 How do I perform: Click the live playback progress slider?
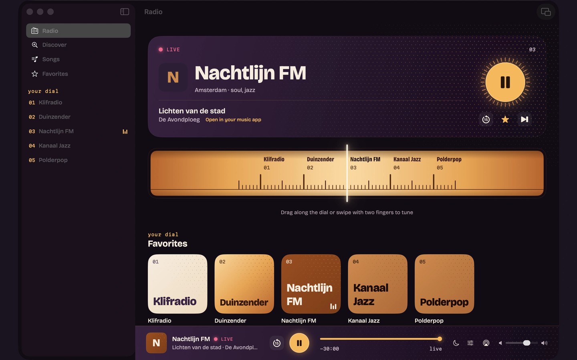click(x=381, y=339)
